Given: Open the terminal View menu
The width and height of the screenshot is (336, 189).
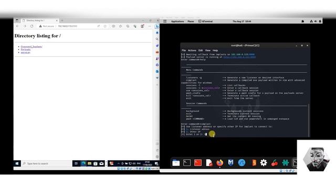Looking at the screenshot, I should coord(208,50).
